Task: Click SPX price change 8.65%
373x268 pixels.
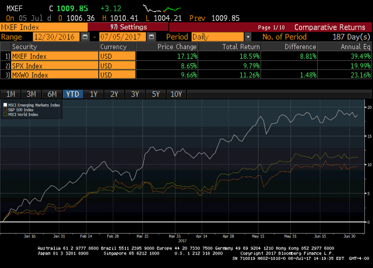Action: tap(189, 66)
